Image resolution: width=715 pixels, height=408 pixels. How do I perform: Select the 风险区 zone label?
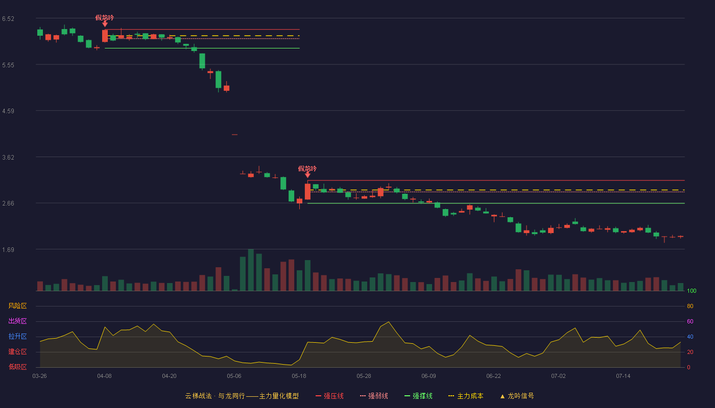click(x=17, y=306)
